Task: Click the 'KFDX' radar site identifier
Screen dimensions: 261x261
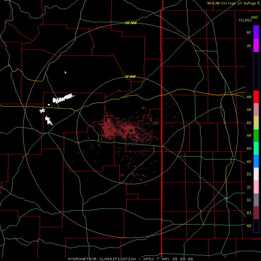Action: pos(149,259)
